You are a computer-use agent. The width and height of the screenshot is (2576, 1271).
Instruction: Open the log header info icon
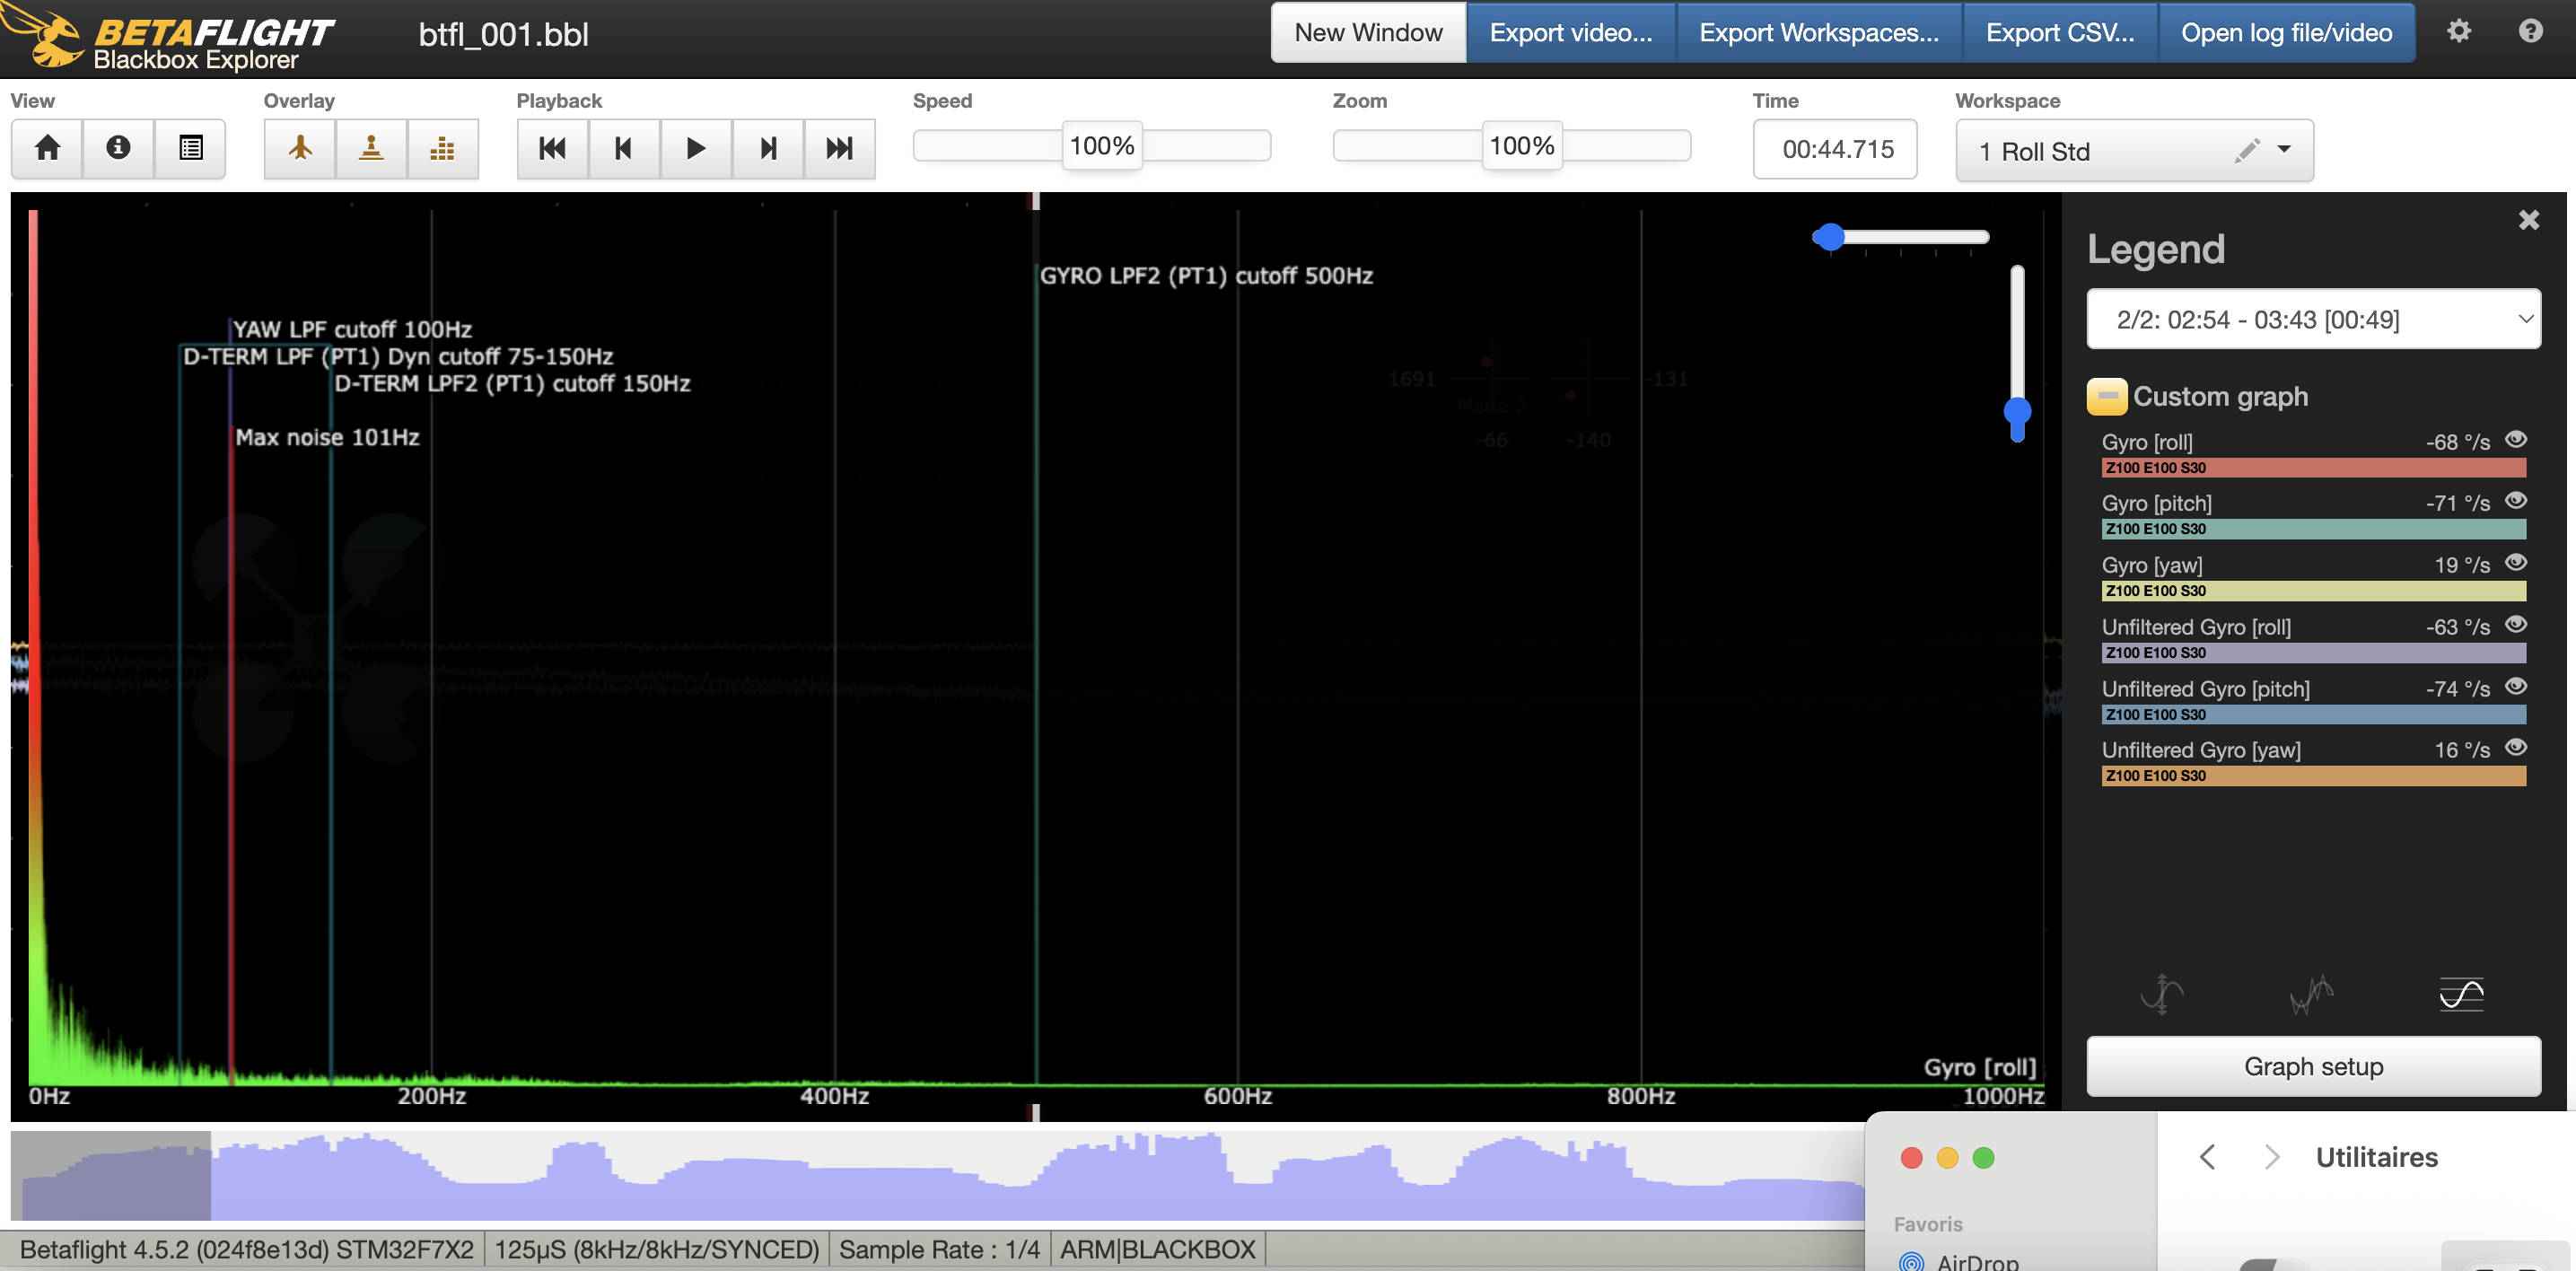(118, 149)
